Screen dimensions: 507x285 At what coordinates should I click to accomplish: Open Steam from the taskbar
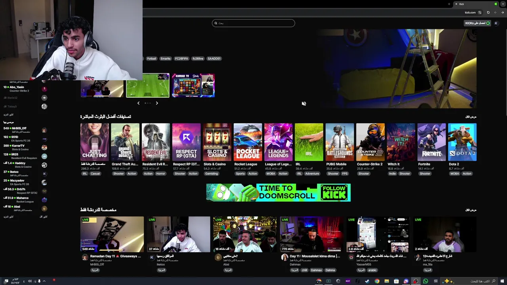pos(367,281)
